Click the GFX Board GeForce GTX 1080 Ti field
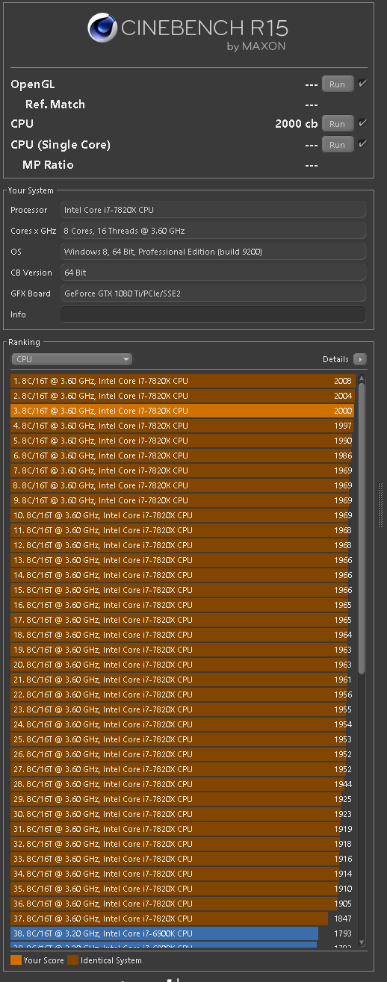This screenshot has height=982, width=387. click(213, 293)
